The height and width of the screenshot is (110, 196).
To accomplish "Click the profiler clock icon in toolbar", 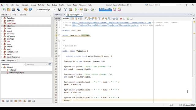I will pyautogui.click(x=92, y=9).
